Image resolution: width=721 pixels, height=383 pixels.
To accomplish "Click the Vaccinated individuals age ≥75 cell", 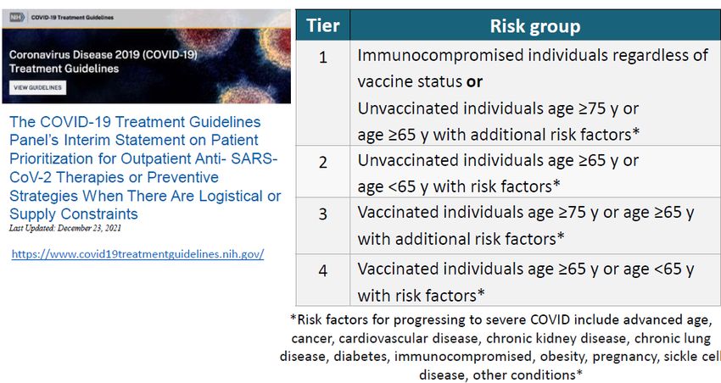I will pyautogui.click(x=535, y=225).
